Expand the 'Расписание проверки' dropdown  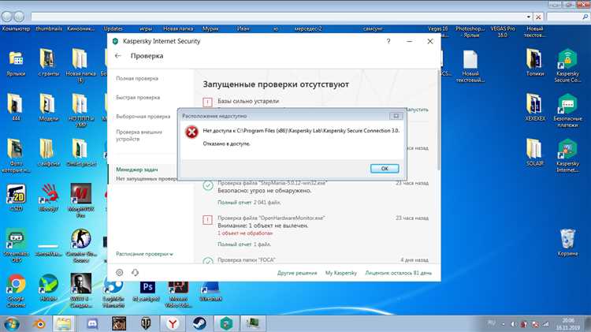point(144,254)
